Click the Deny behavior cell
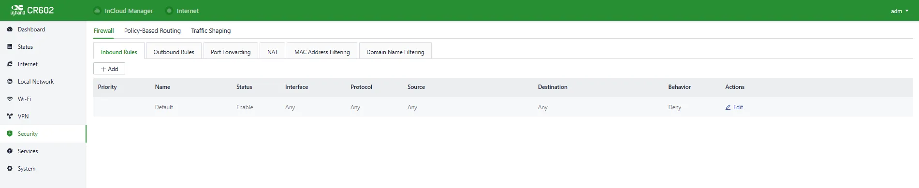This screenshot has height=188, width=919. click(675, 107)
